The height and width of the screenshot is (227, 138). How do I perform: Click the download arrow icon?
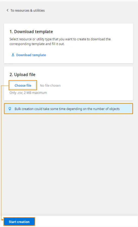point(13,55)
